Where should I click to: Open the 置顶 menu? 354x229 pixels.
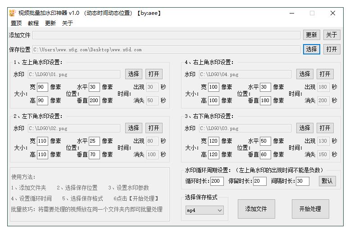[x=16, y=23]
